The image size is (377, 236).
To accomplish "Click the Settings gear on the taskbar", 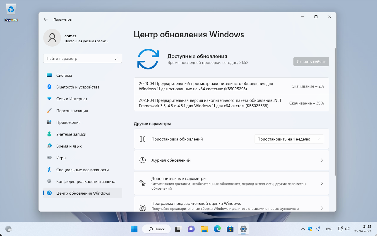I will tap(243, 229).
